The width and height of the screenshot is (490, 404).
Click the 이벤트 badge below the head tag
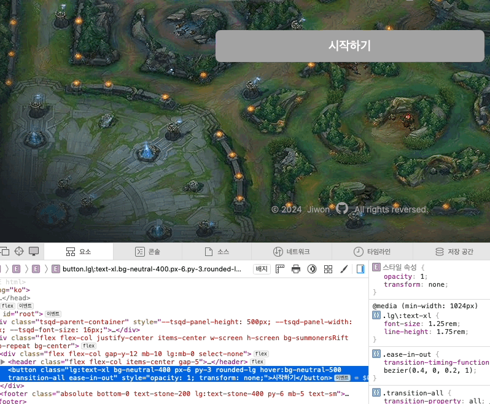click(x=25, y=306)
